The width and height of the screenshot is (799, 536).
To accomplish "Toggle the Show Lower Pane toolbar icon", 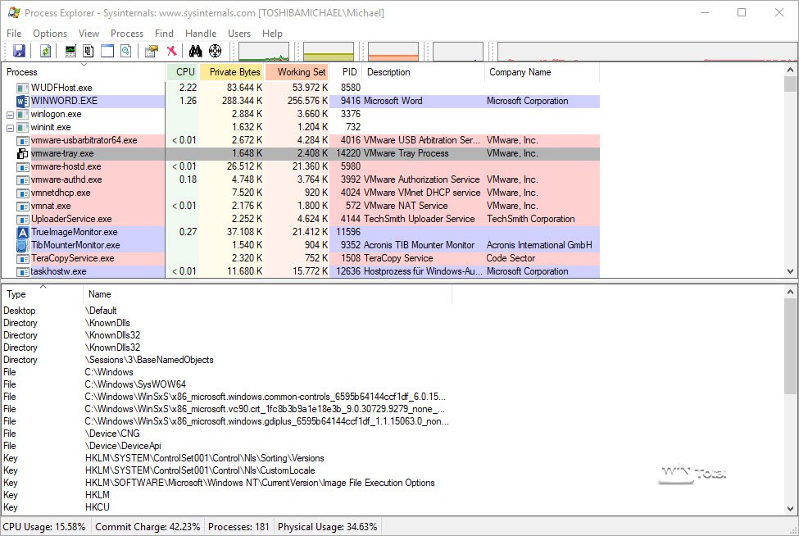I will point(107,51).
